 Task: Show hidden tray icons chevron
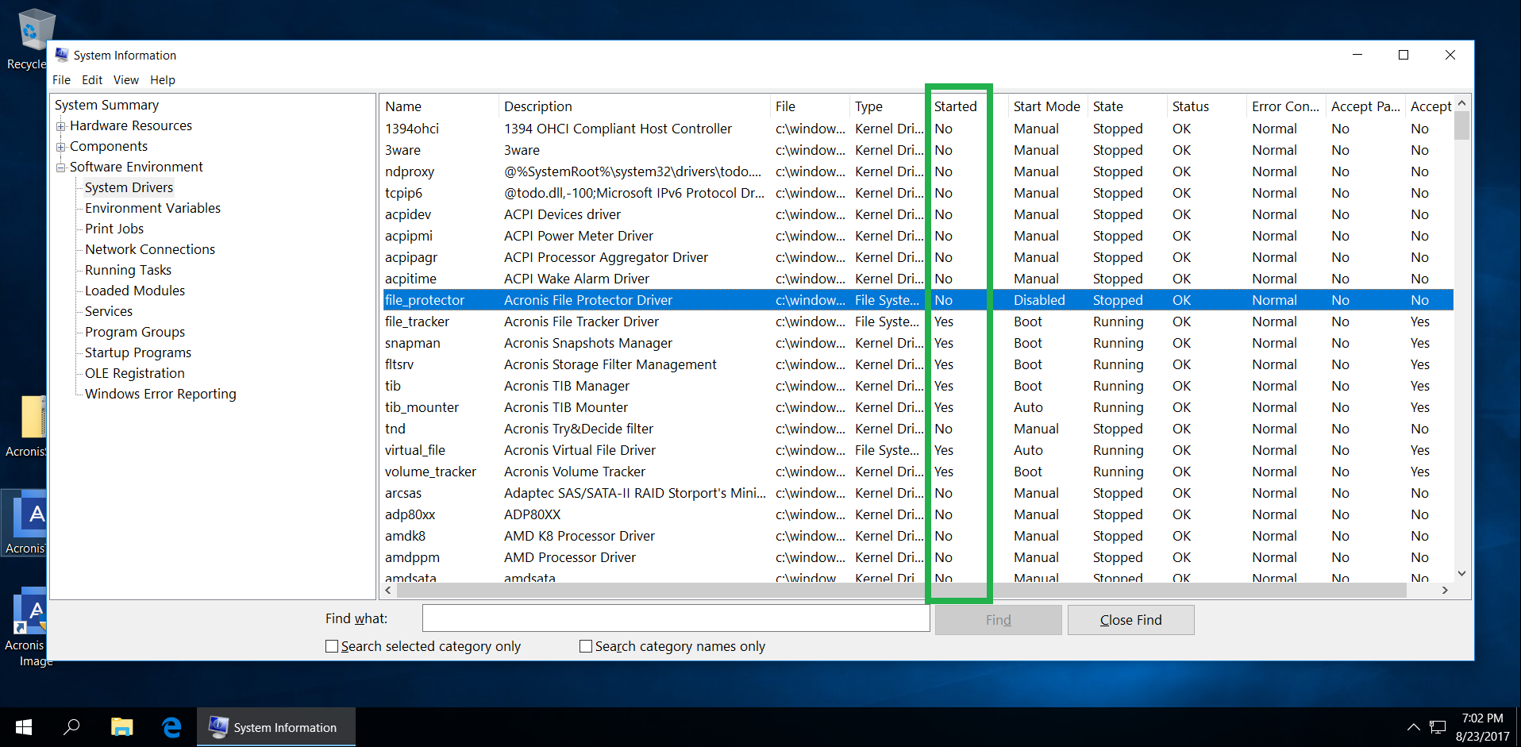[1413, 727]
